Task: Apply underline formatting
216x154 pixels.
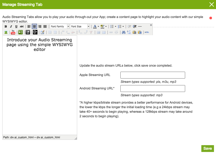Action: tap(16, 27)
